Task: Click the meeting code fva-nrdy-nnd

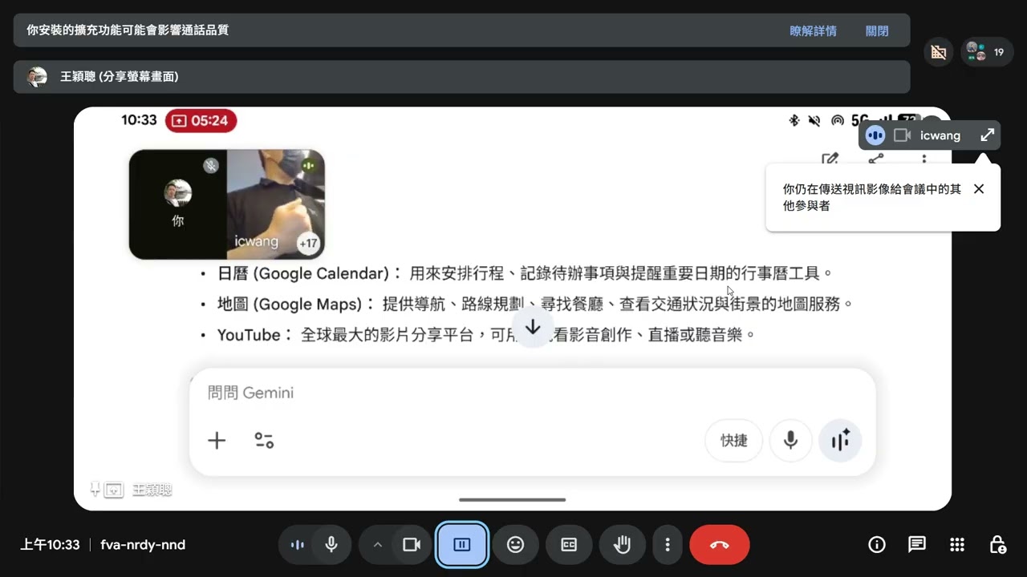Action: [143, 545]
